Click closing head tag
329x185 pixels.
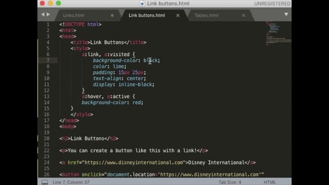click(x=69, y=121)
